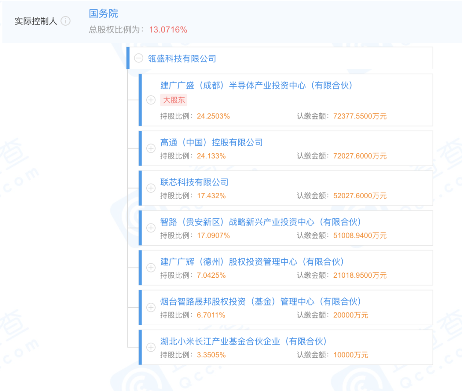Expand 建广广辉（德州）股权投资管理中心 node
Image resolution: width=462 pixels, height=391 pixels.
point(151,268)
